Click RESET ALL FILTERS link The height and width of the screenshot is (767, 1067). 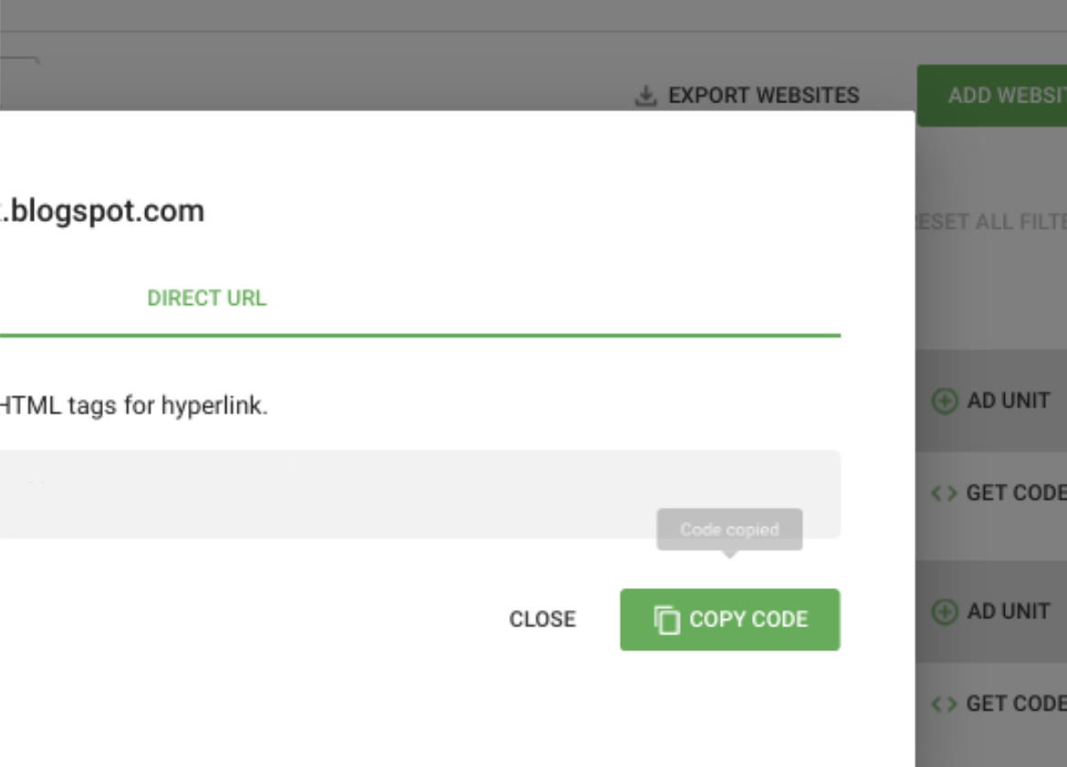click(x=991, y=222)
